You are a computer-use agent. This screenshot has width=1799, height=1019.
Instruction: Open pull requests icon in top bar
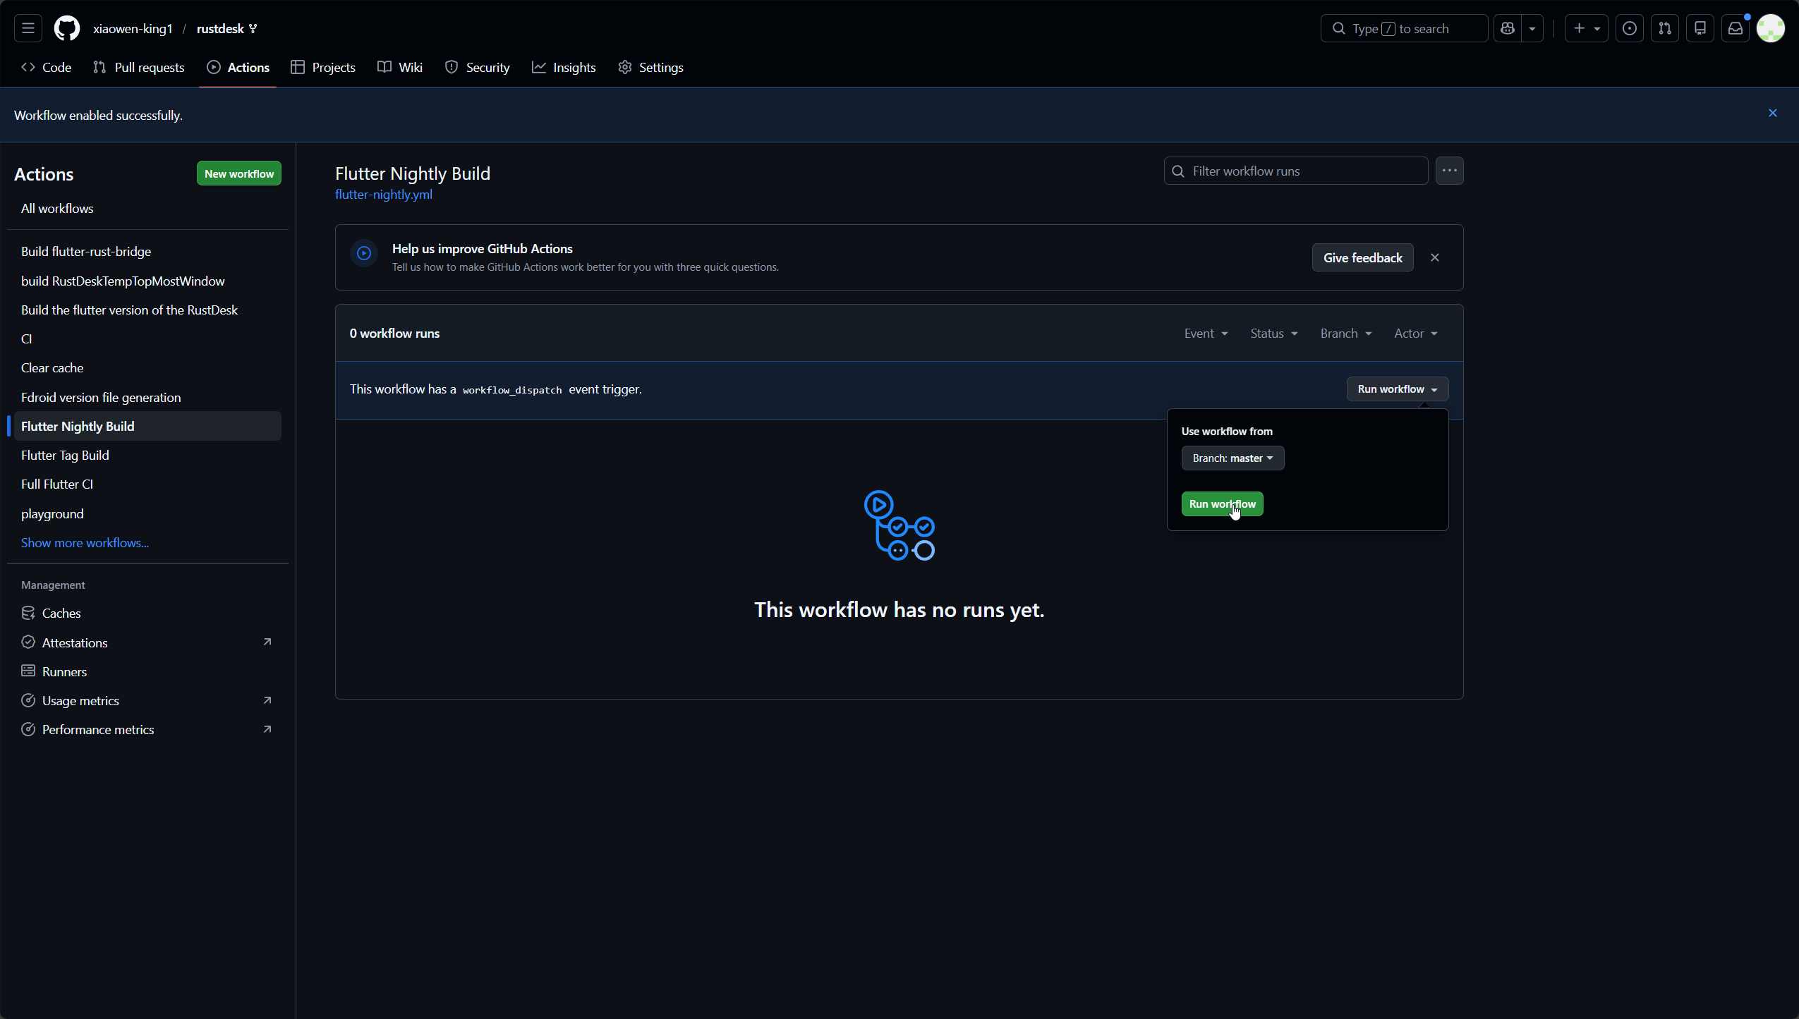tap(1664, 28)
